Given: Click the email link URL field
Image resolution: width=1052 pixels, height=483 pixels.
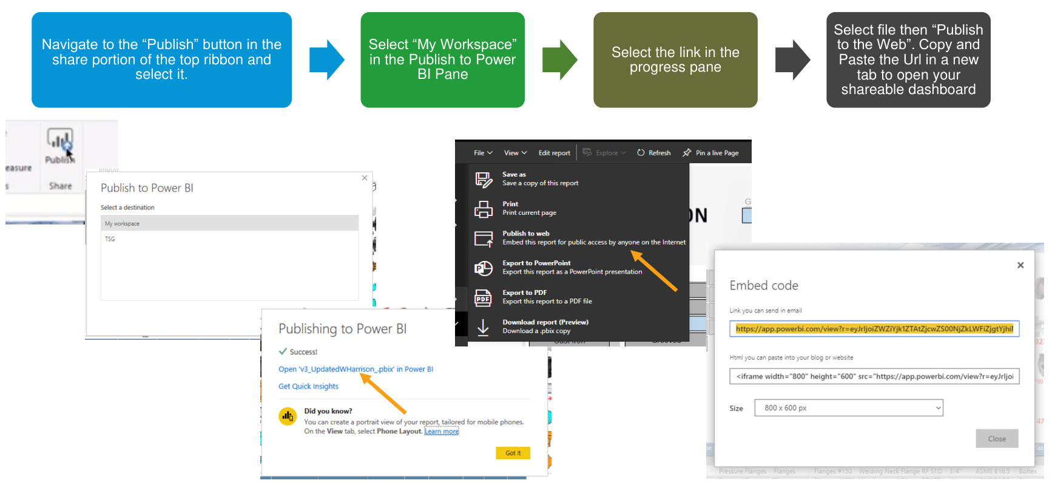Looking at the screenshot, I should [874, 329].
